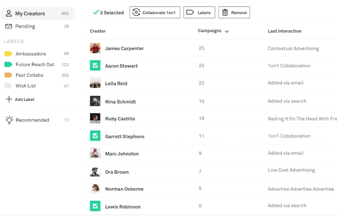
Task: Click the green Future Reach Out tag
Action: (x=8, y=64)
